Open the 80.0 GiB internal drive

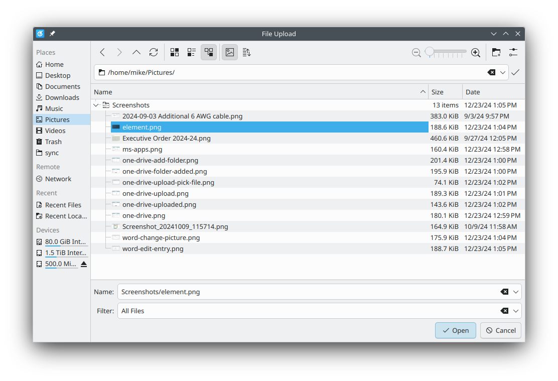[62, 242]
